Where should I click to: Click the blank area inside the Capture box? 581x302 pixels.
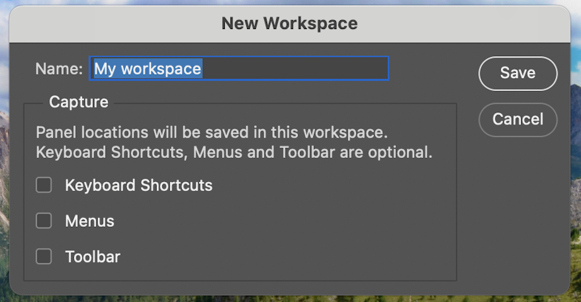(316, 227)
